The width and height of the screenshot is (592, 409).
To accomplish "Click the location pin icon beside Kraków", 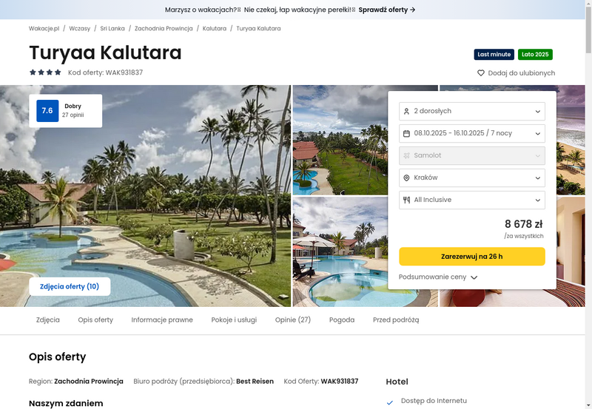I will coord(406,178).
